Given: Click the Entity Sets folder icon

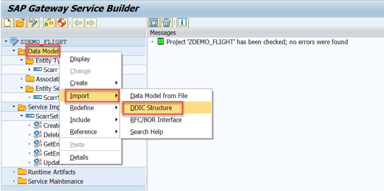Looking at the screenshot, I should point(30,88).
